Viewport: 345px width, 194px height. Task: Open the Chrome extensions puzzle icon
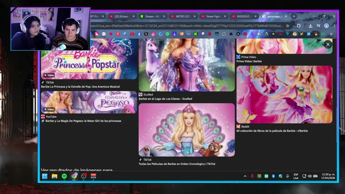299,26
